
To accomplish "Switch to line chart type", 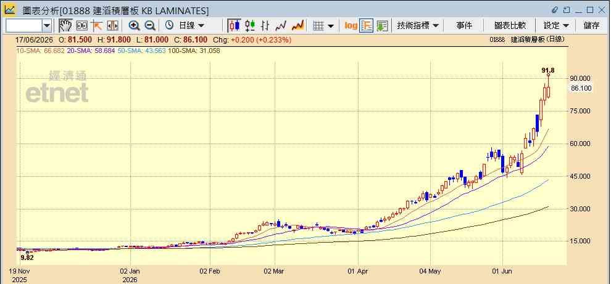I will [281, 26].
